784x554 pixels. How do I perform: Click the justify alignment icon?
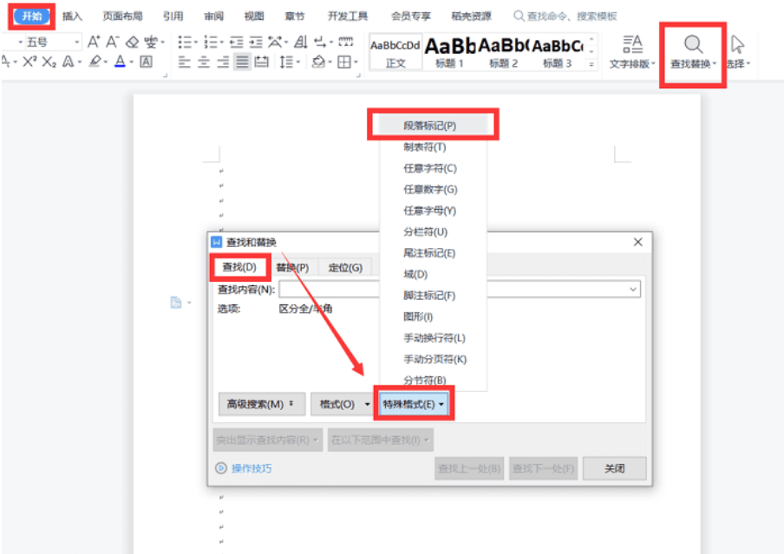242,62
